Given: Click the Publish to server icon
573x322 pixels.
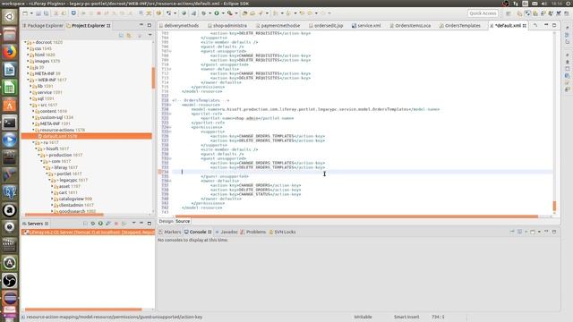Looking at the screenshot, I should [124, 224].
